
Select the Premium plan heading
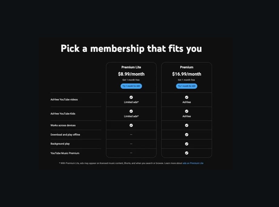pyautogui.click(x=187, y=67)
